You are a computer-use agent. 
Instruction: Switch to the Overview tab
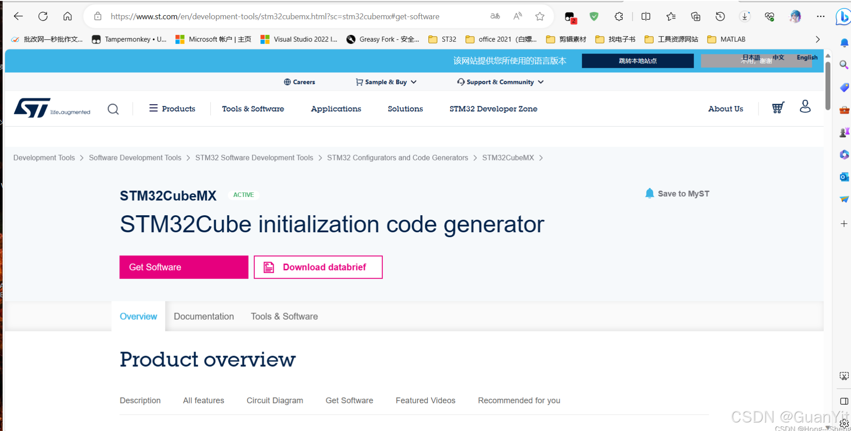(138, 316)
